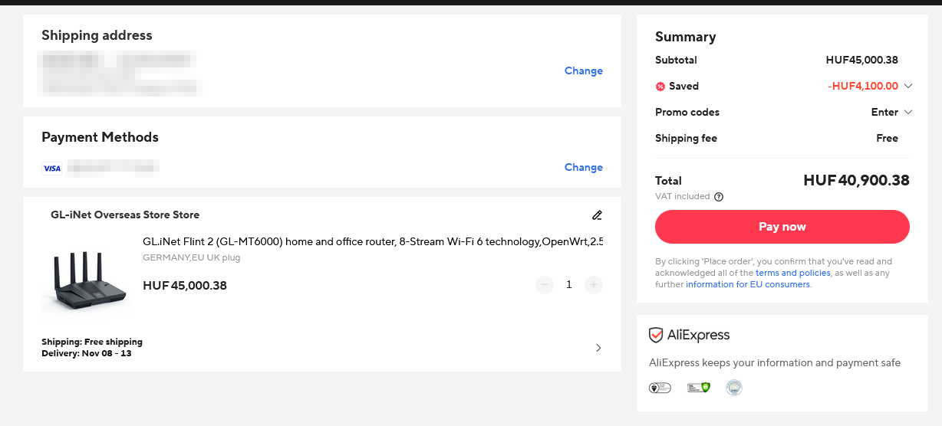Decrease router quantity with minus button
The height and width of the screenshot is (426, 942).
point(545,285)
